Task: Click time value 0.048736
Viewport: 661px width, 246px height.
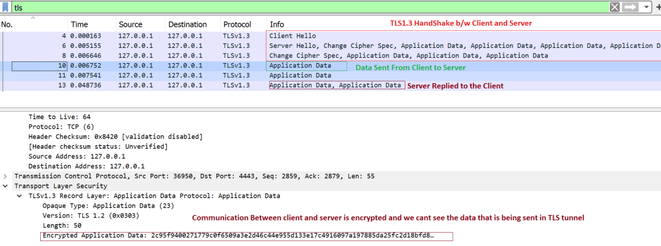Action: point(86,86)
